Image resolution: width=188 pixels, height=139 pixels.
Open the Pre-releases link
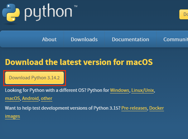(x=134, y=108)
